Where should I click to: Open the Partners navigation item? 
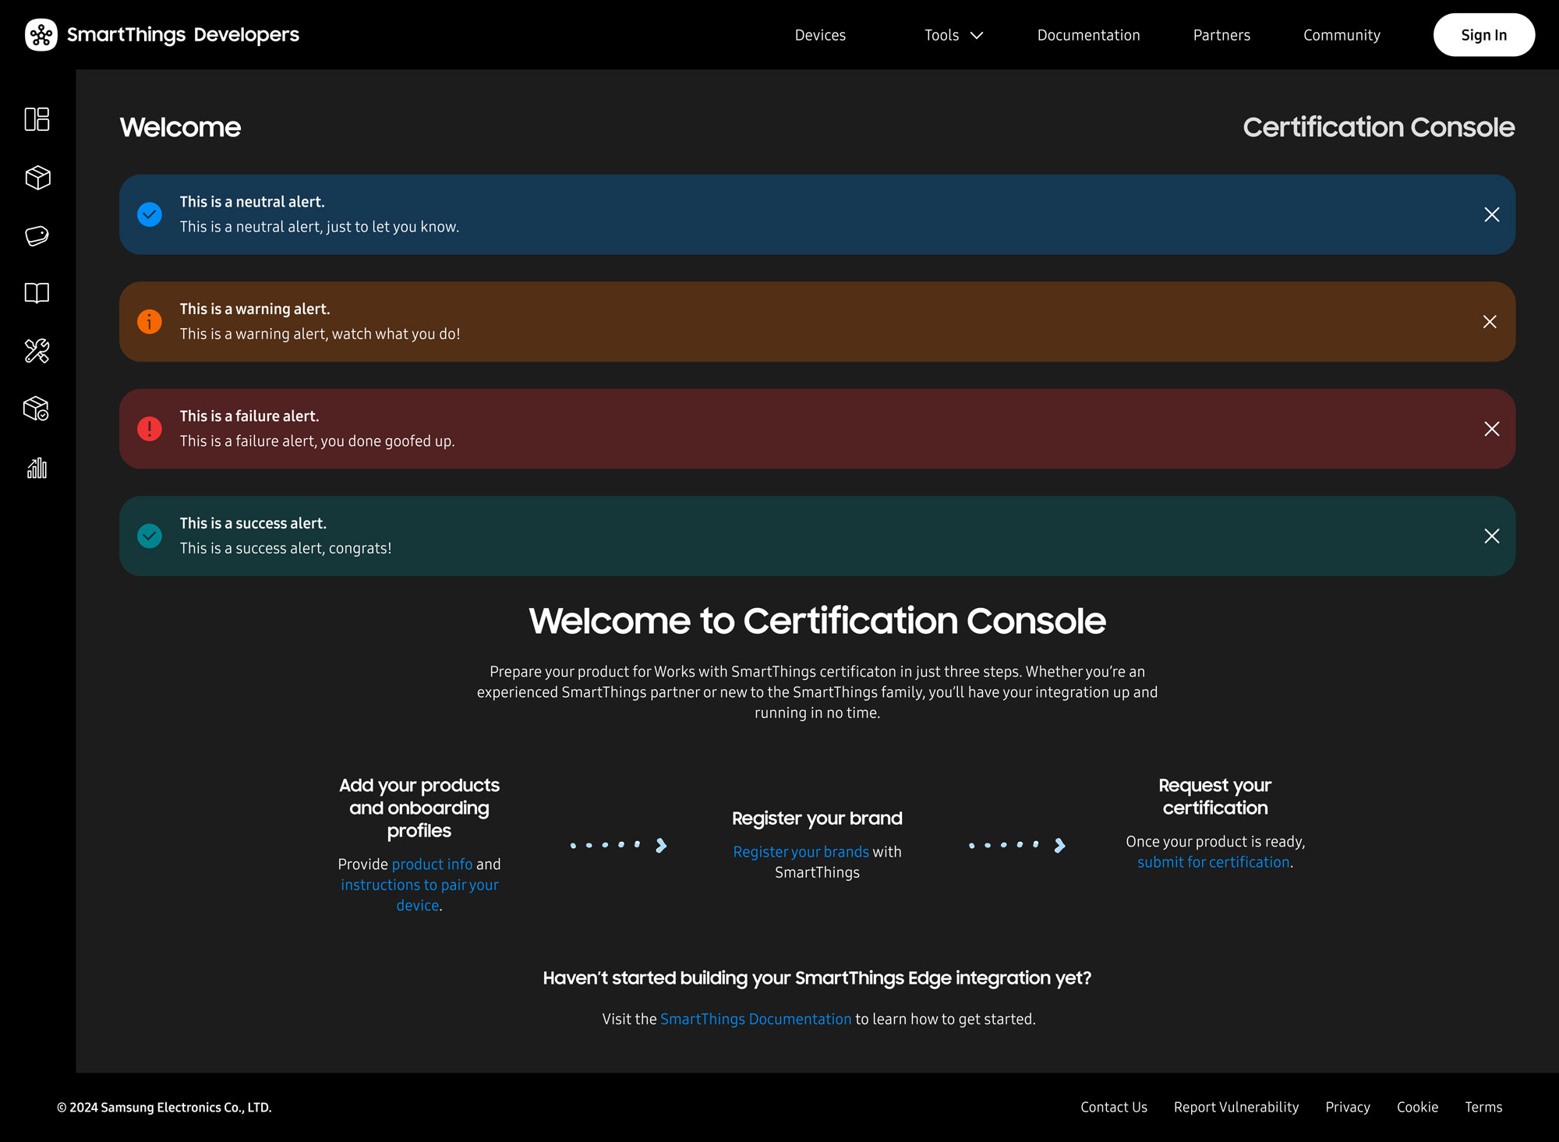1221,35
